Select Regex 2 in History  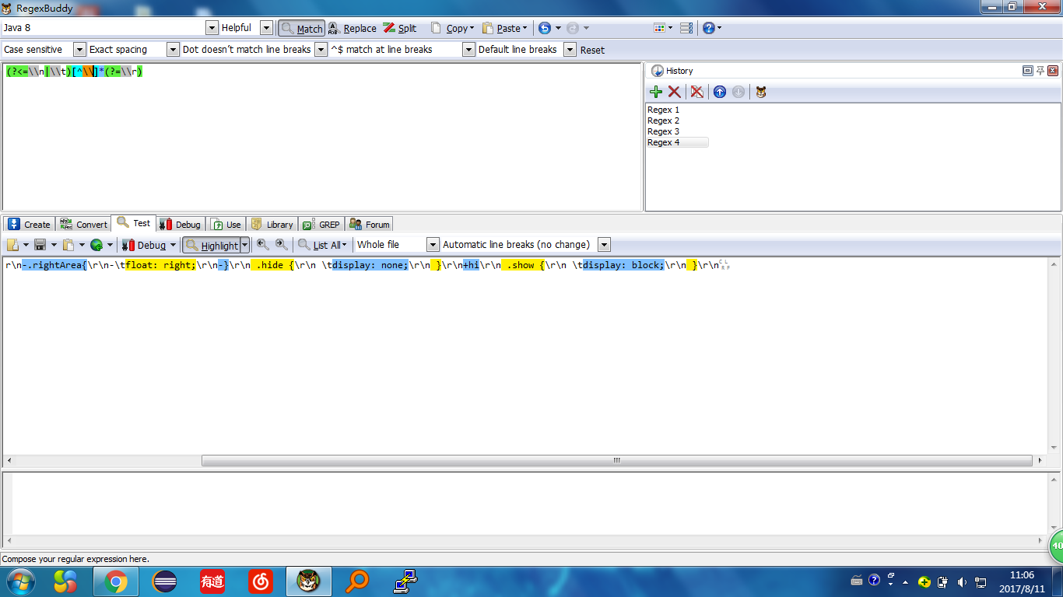663,120
